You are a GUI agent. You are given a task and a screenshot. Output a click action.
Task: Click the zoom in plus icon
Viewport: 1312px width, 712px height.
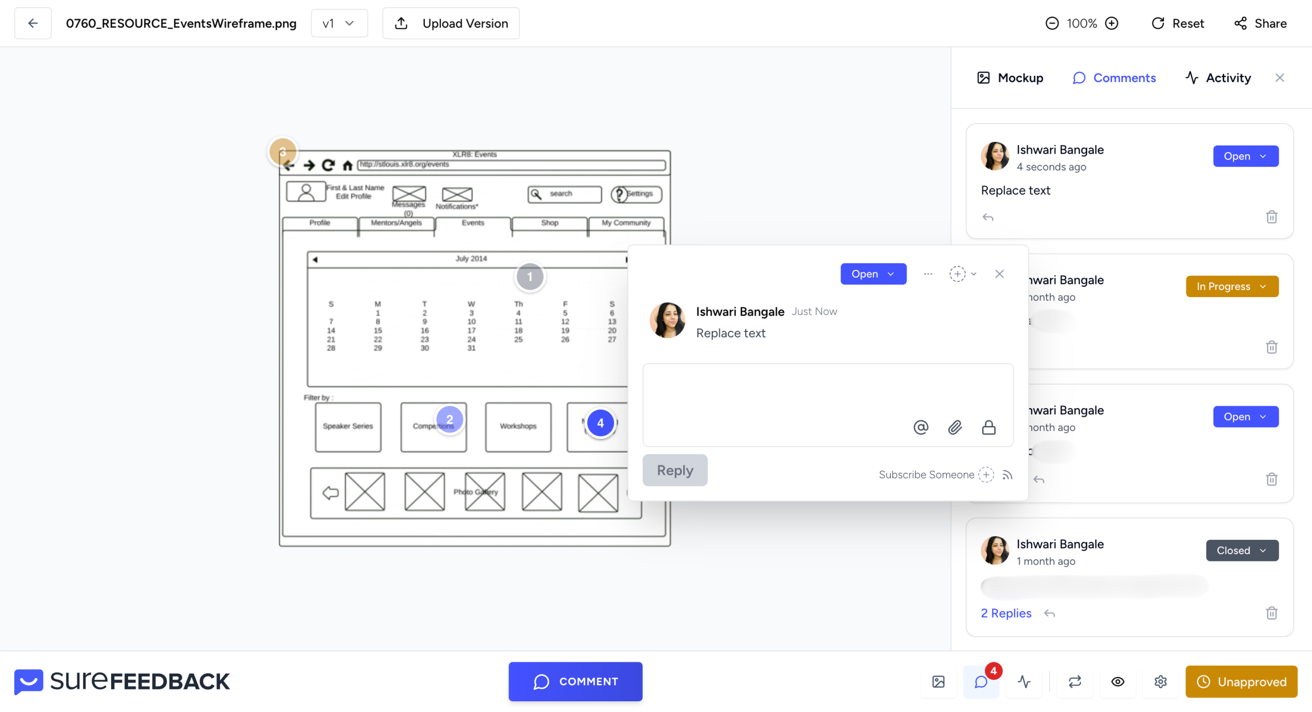(x=1112, y=23)
